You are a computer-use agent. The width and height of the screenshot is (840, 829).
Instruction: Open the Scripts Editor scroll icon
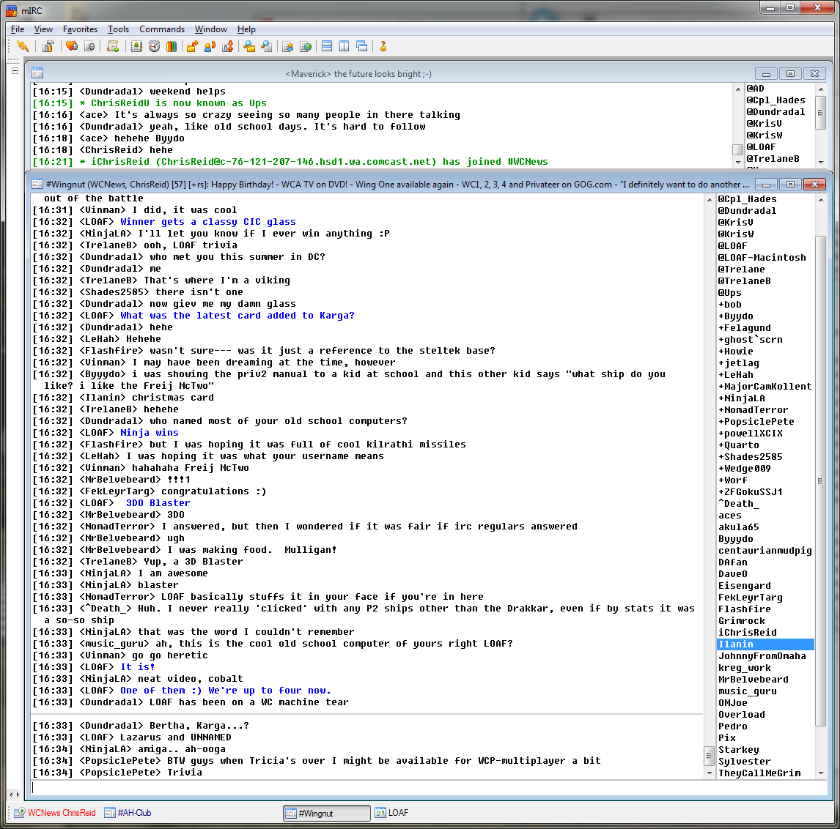(113, 46)
